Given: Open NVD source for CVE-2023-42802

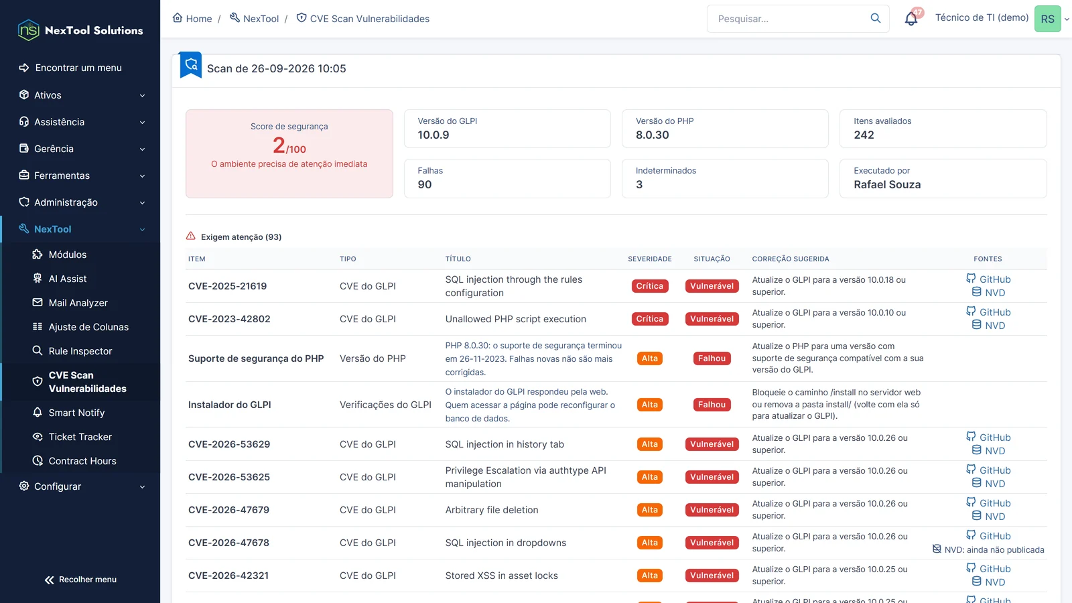Looking at the screenshot, I should click(988, 326).
